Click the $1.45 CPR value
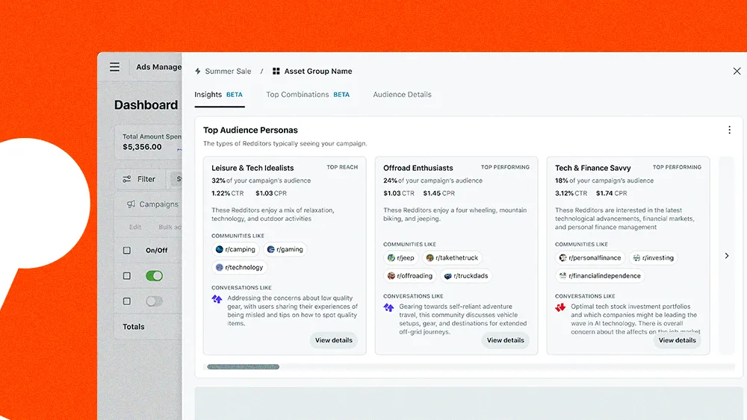This screenshot has height=420, width=747. point(438,194)
